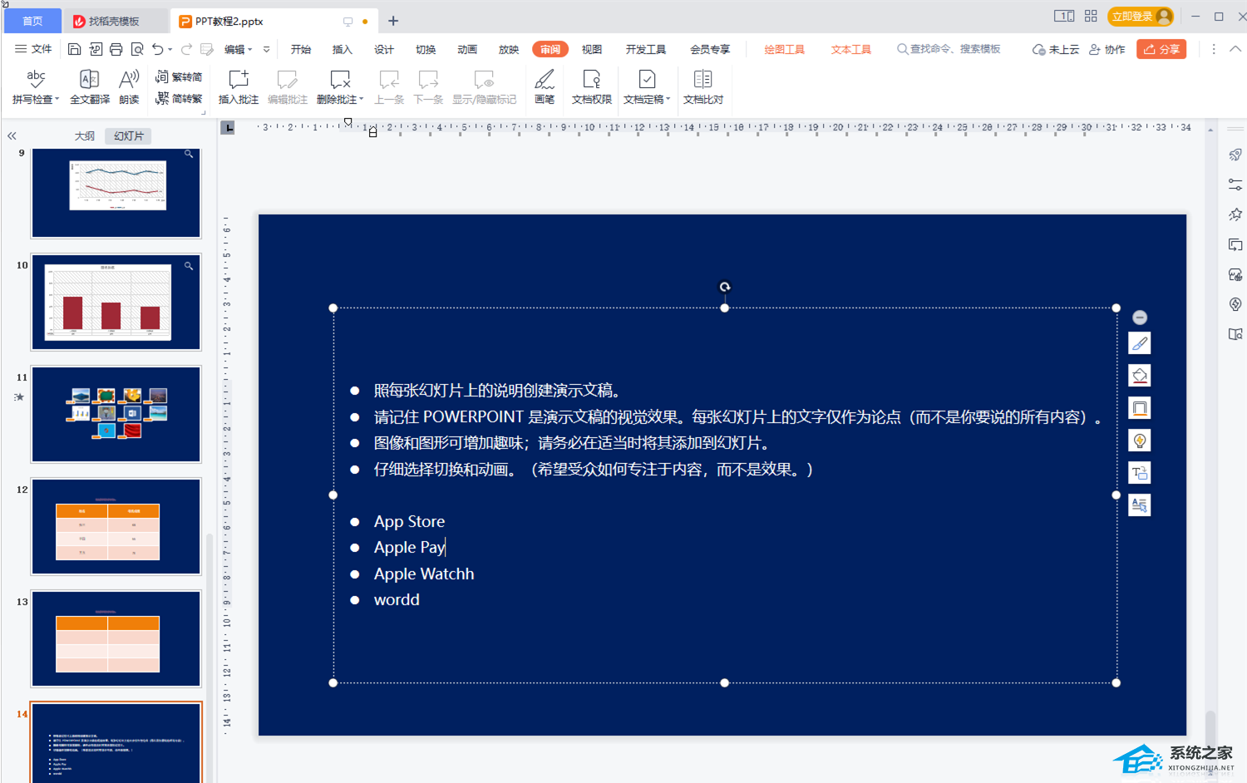Expand the delete comment dropdown arrow
1247x783 pixels.
click(x=361, y=100)
